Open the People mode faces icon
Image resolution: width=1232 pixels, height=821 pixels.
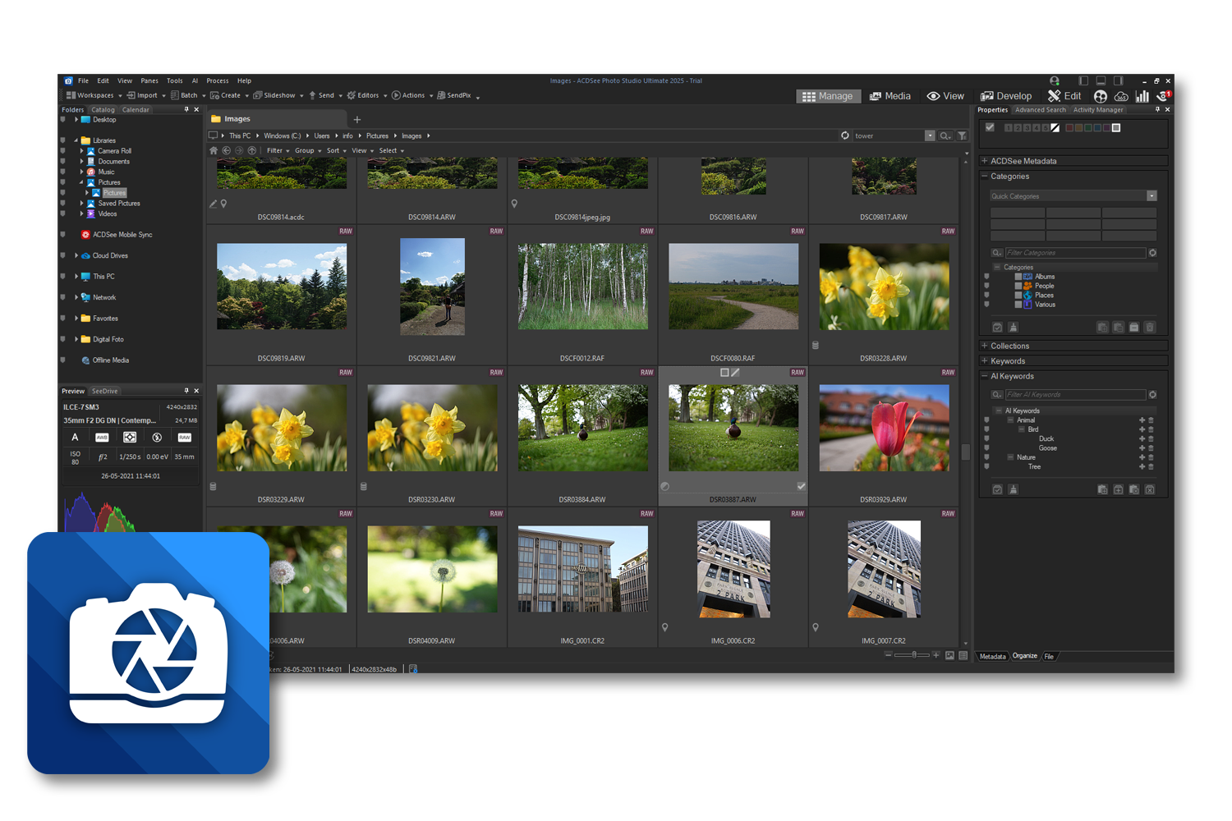tap(1101, 96)
